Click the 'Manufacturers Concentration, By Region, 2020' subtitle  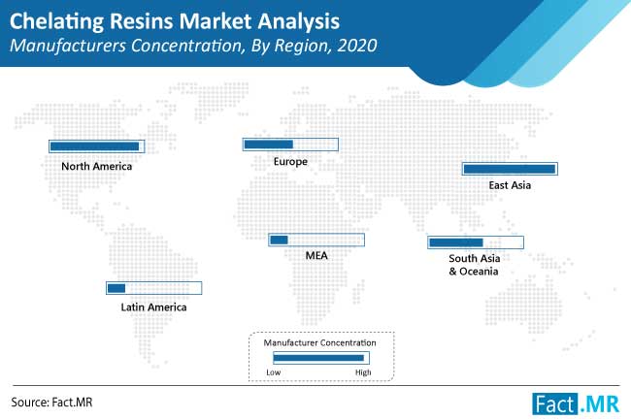pyautogui.click(x=193, y=46)
